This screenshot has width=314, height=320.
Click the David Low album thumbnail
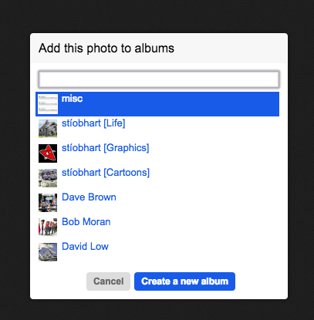48,252
